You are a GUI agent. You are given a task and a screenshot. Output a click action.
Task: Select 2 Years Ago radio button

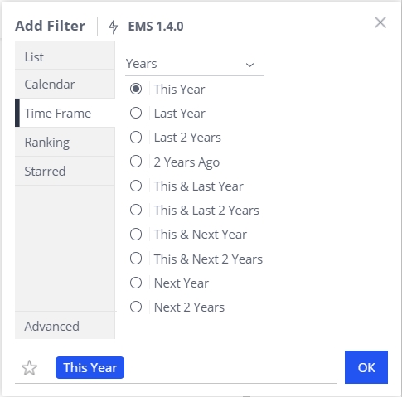[136, 162]
